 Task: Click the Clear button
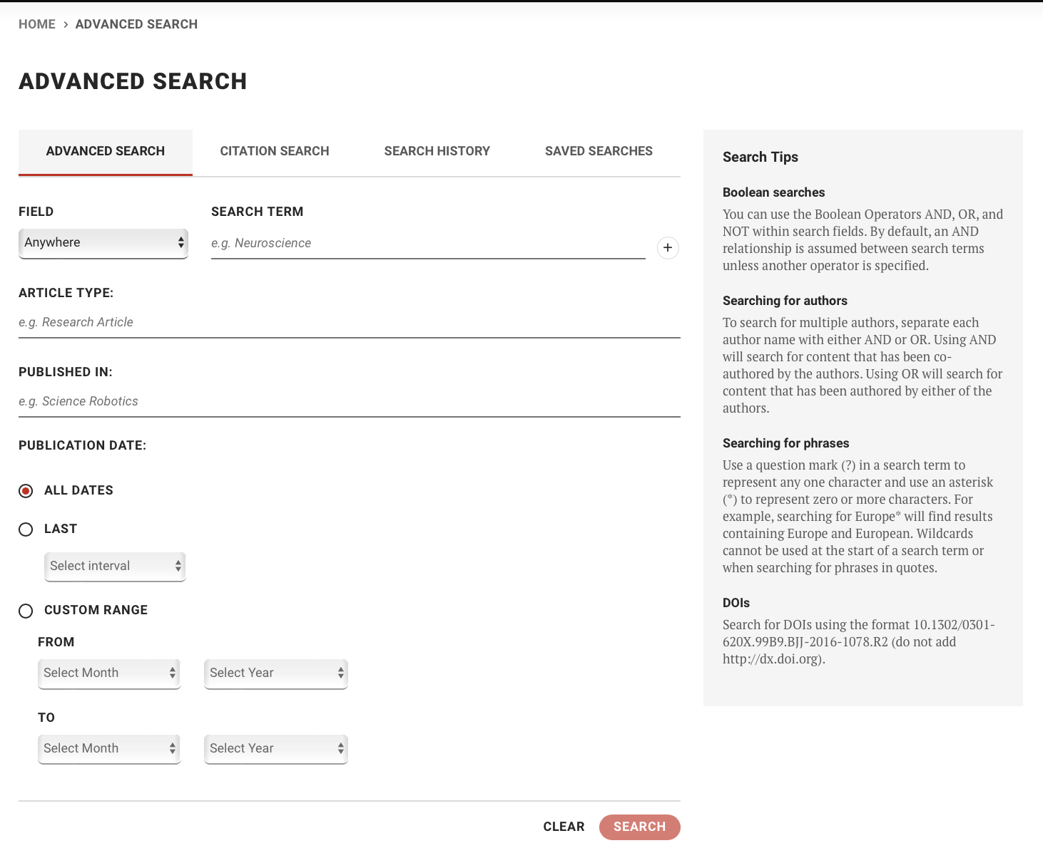[564, 827]
